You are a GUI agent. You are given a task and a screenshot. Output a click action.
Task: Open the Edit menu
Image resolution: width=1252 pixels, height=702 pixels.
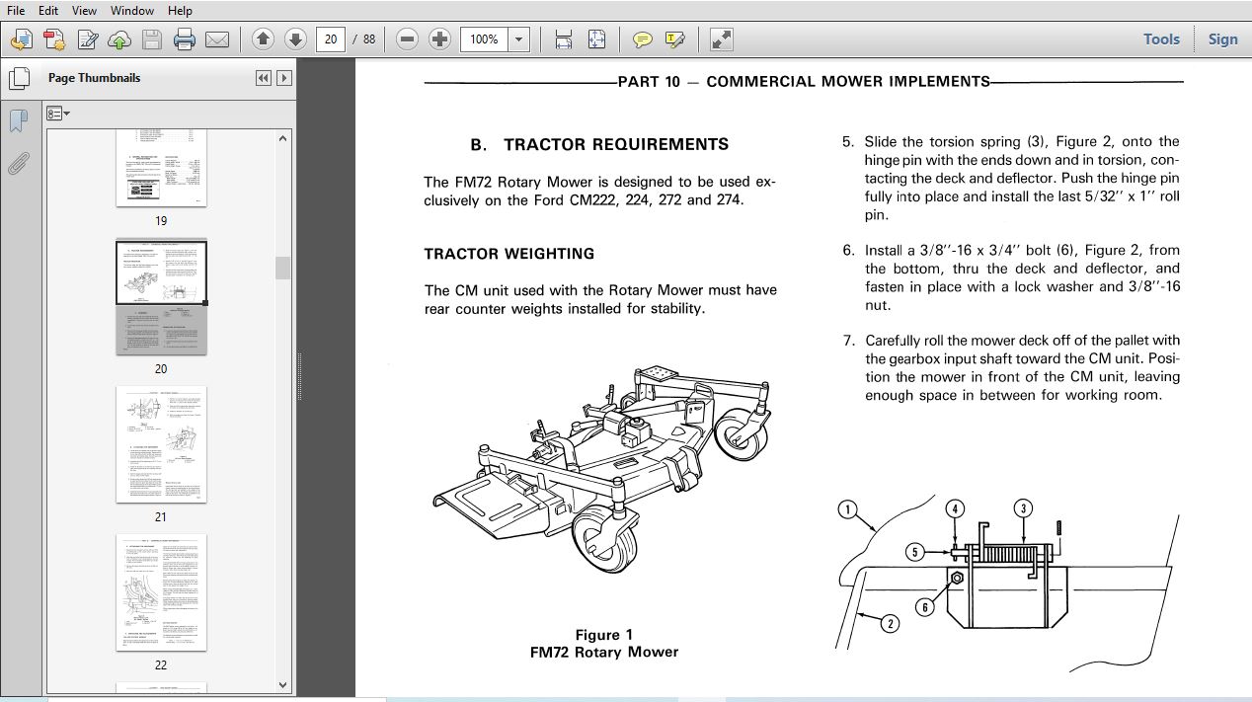47,10
